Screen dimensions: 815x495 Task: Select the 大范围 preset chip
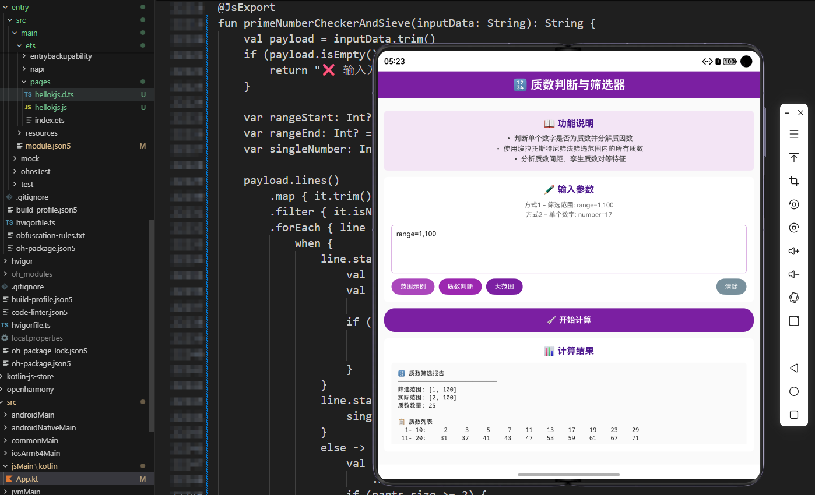click(504, 287)
